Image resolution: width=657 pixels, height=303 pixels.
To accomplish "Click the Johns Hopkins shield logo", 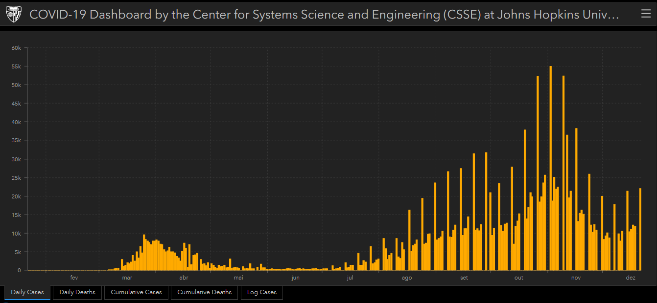I will click(x=14, y=15).
